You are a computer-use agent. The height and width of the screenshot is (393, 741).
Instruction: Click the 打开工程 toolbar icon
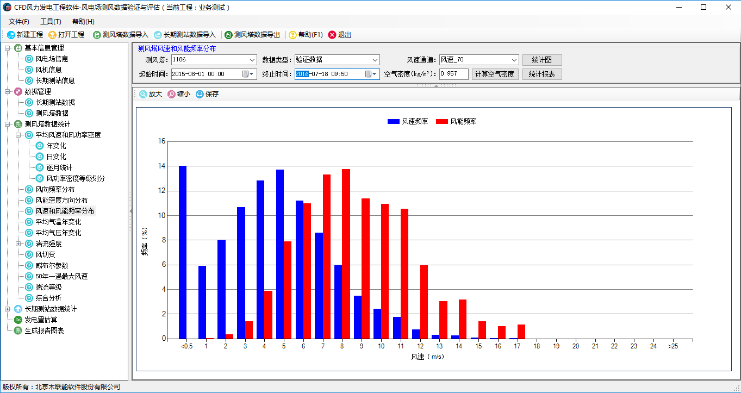52,35
